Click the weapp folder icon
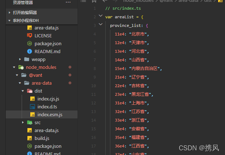 coord(27,59)
